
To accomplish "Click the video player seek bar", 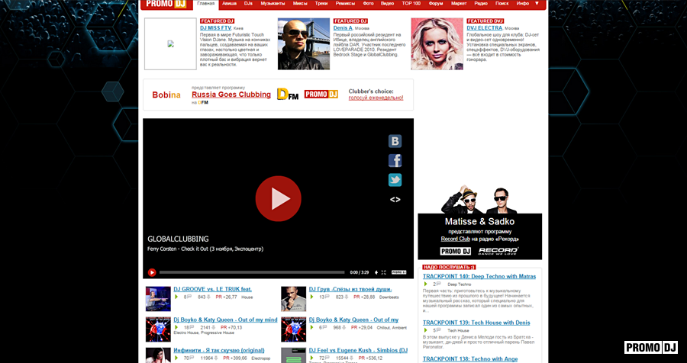I will pos(252,272).
